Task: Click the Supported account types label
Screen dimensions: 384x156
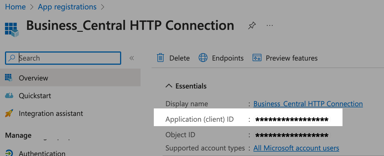Action: [x=205, y=148]
